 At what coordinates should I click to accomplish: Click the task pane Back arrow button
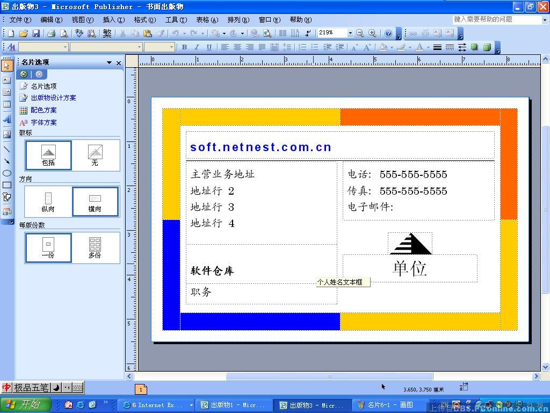(x=24, y=74)
